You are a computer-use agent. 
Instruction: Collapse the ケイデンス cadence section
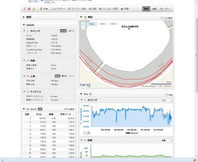[24, 91]
